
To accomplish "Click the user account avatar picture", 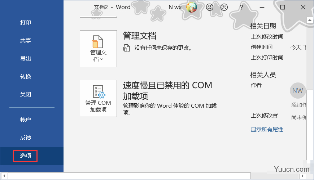I will pos(191,7).
